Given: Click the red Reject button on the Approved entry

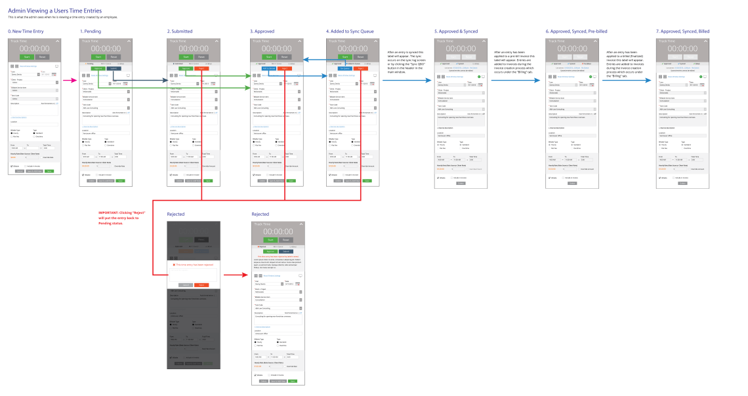Looking at the screenshot, I should point(285,68).
